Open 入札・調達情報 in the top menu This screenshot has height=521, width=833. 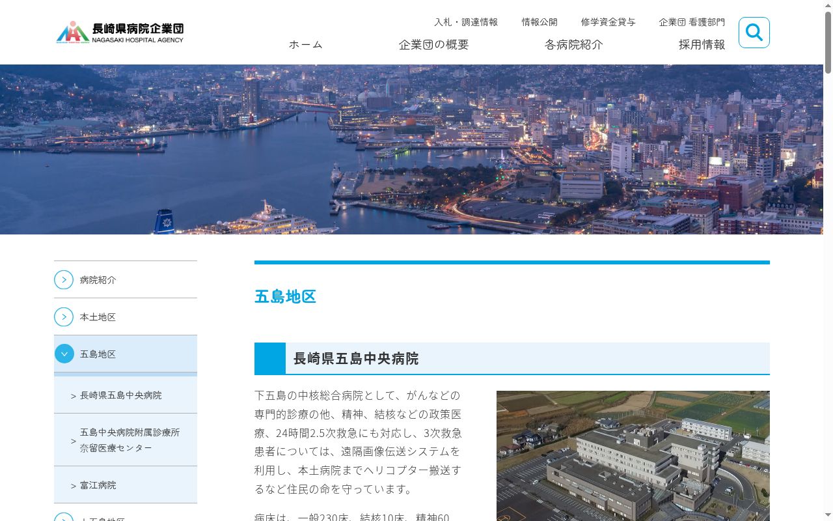click(466, 22)
